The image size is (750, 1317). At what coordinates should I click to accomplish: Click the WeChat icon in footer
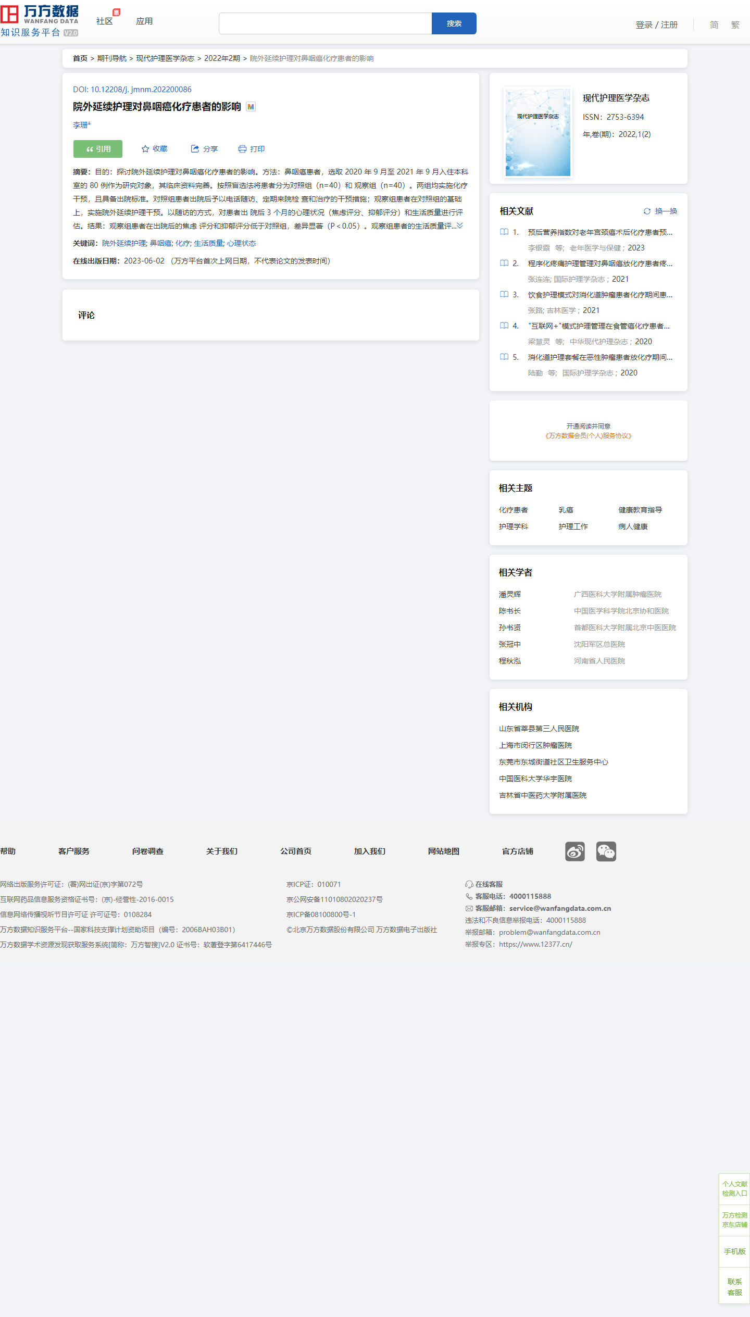(x=606, y=851)
